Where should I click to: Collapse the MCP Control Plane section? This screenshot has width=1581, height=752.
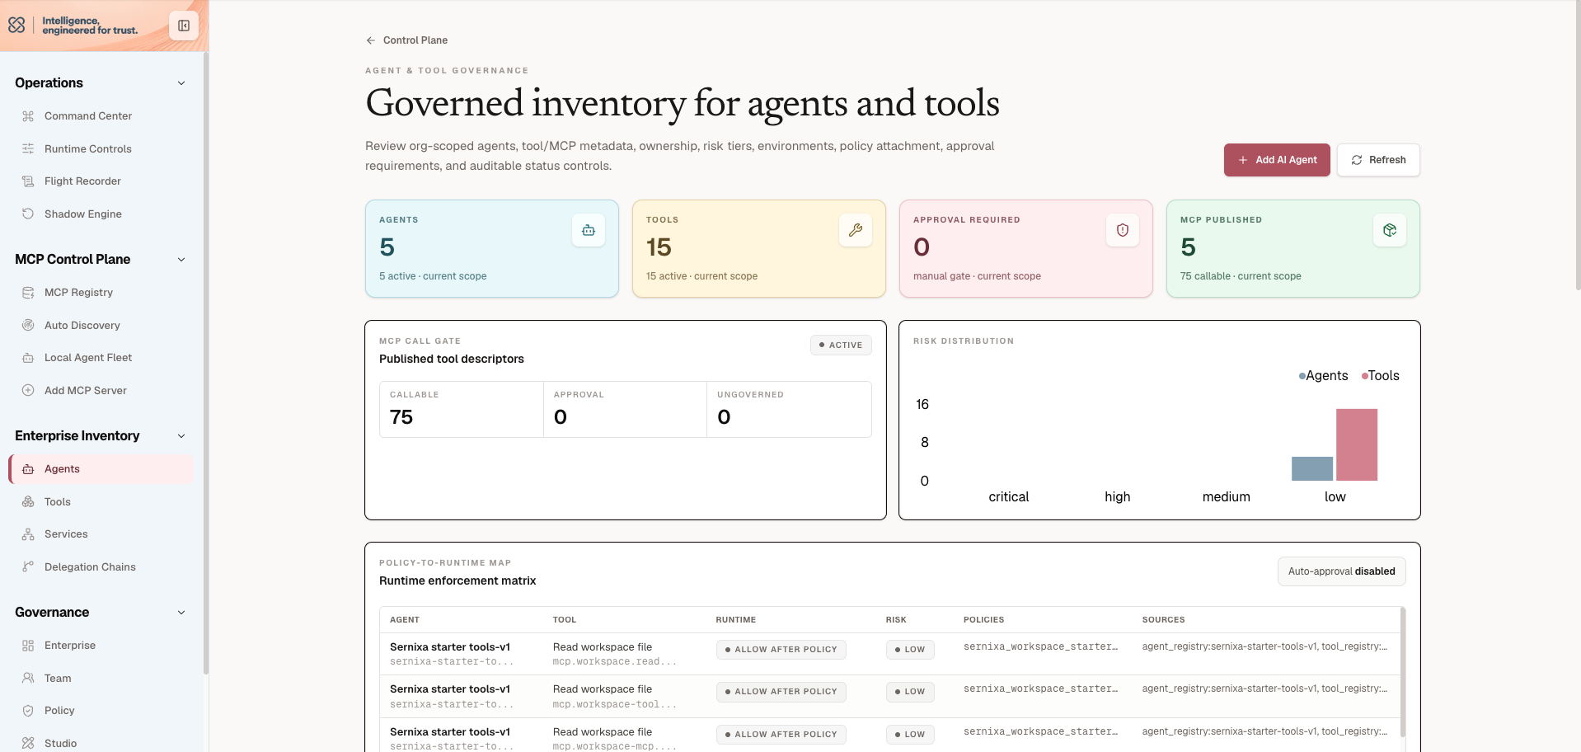[x=181, y=260]
